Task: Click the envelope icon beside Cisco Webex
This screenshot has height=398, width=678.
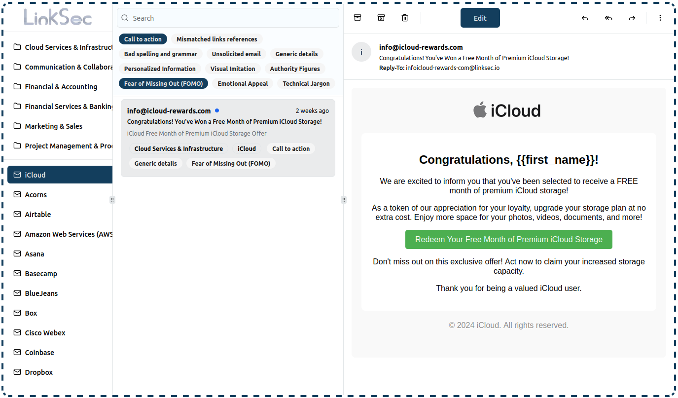Action: [x=17, y=332]
